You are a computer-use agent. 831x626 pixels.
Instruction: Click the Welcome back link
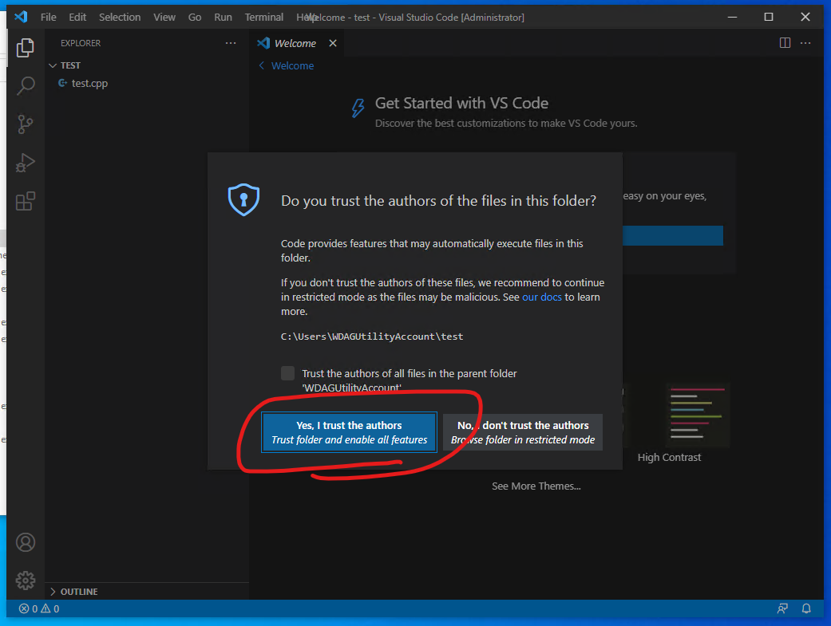(x=292, y=65)
